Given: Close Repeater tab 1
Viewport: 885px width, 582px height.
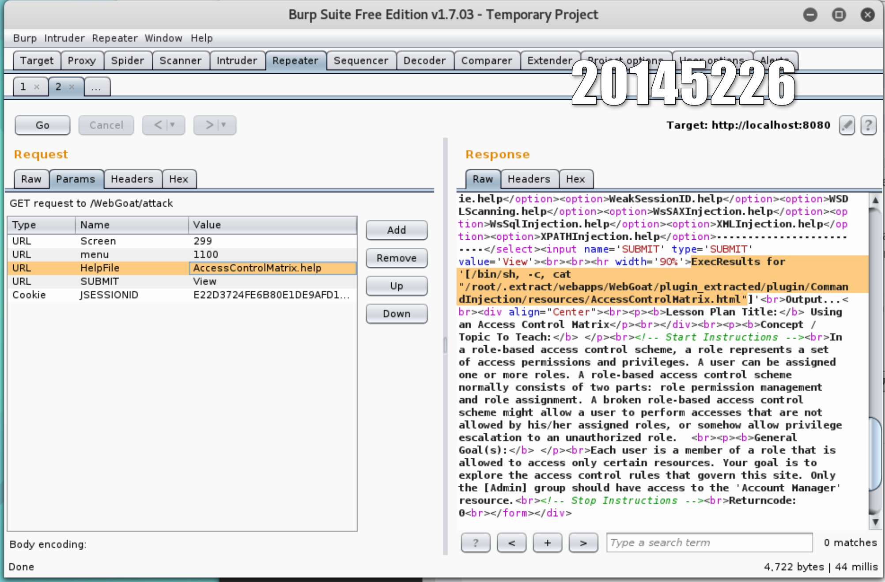Looking at the screenshot, I should (x=37, y=87).
